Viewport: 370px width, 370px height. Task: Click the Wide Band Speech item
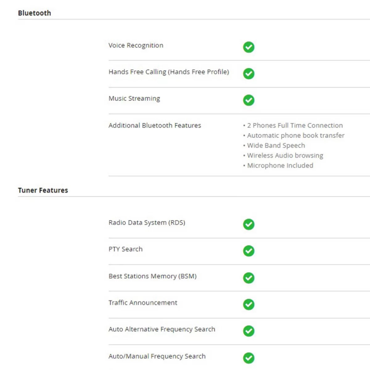(x=276, y=146)
